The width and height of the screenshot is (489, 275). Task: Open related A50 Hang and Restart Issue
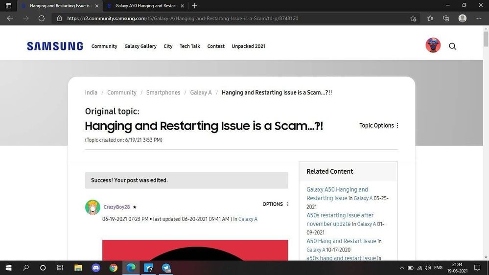(341, 241)
